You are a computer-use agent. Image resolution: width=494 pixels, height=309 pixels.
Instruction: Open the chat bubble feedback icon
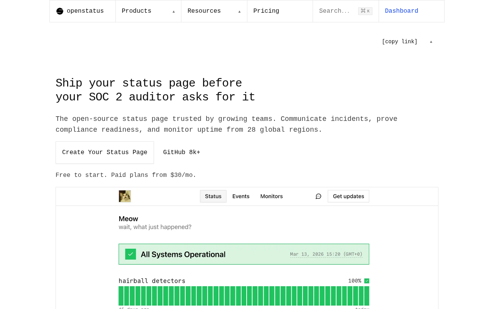pos(318,196)
